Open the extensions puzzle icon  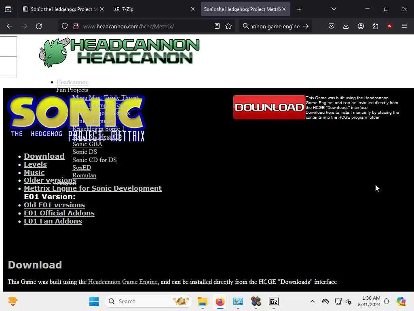(375, 26)
